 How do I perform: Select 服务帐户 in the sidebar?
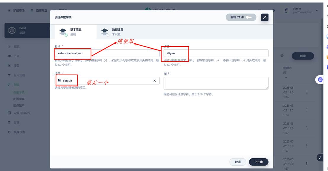click(x=19, y=105)
